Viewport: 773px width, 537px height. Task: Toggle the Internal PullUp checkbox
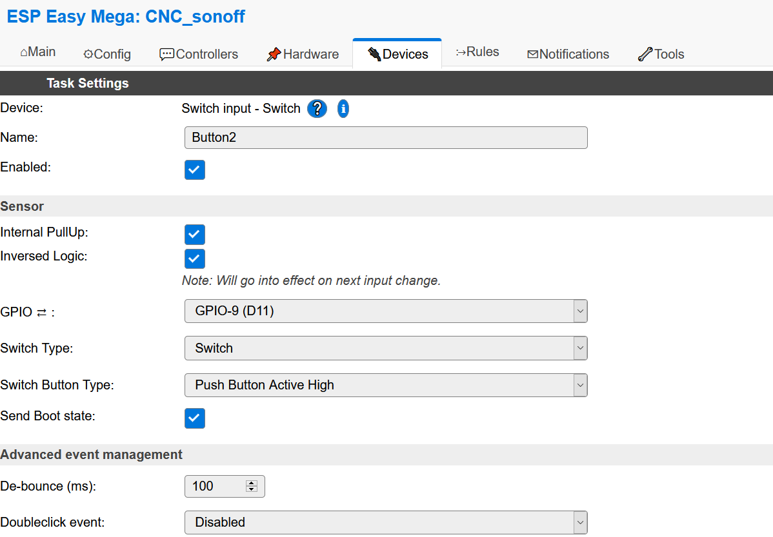(195, 235)
